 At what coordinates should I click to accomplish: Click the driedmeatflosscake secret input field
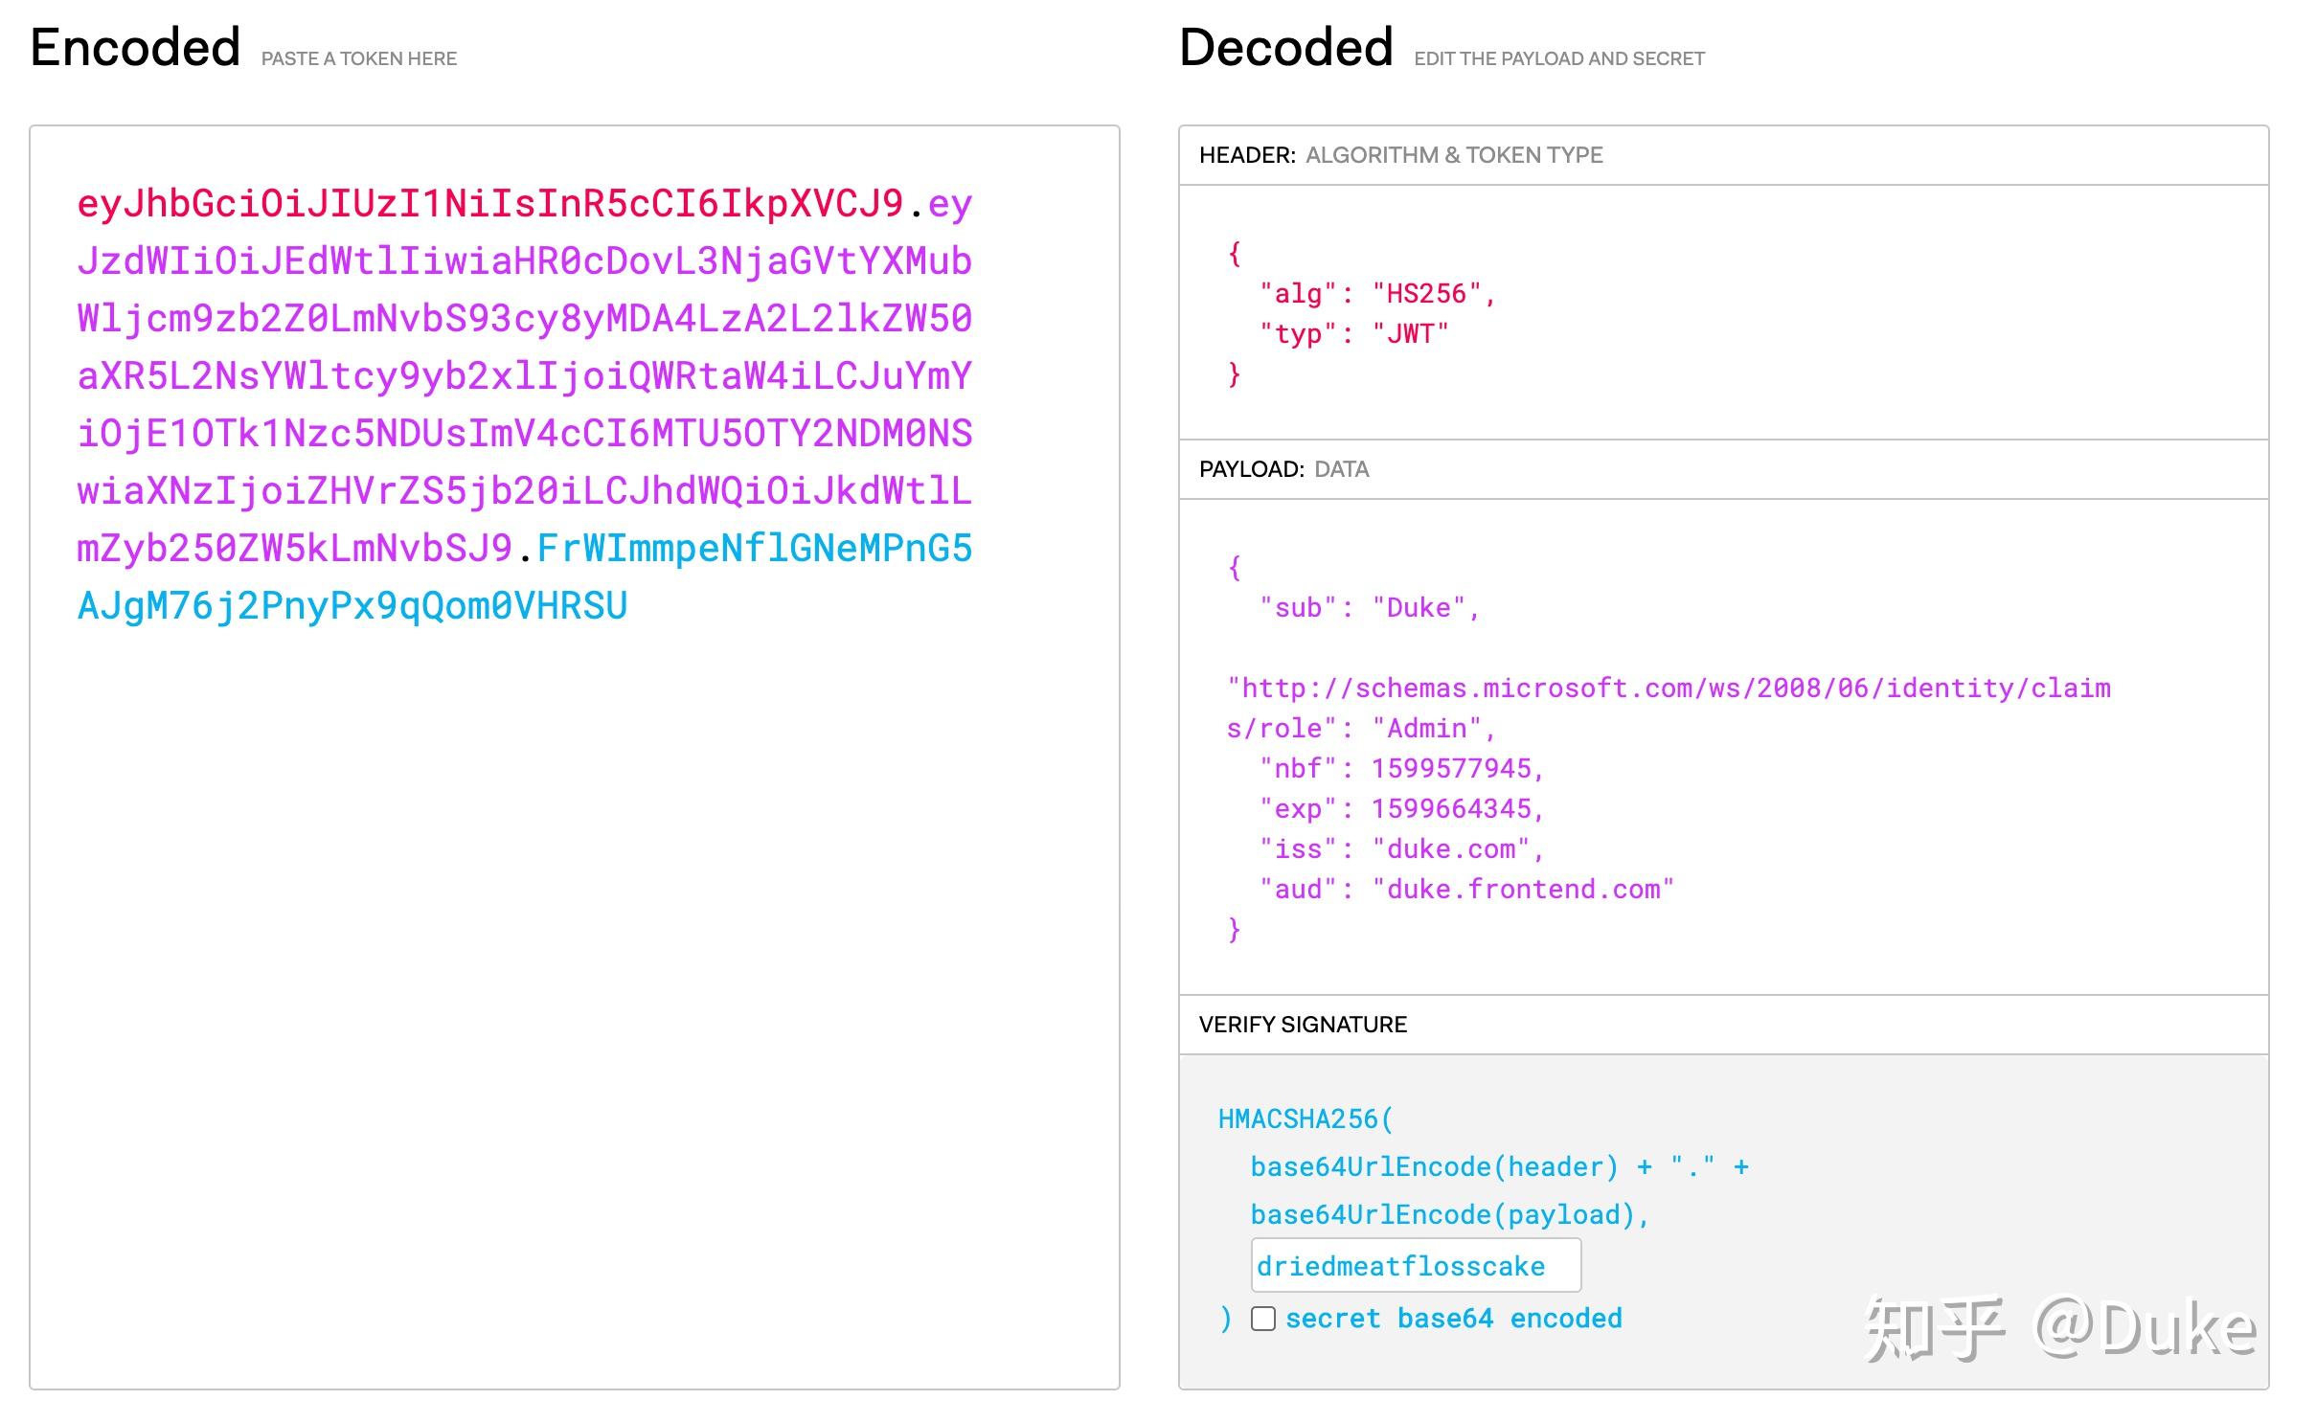[x=1415, y=1266]
